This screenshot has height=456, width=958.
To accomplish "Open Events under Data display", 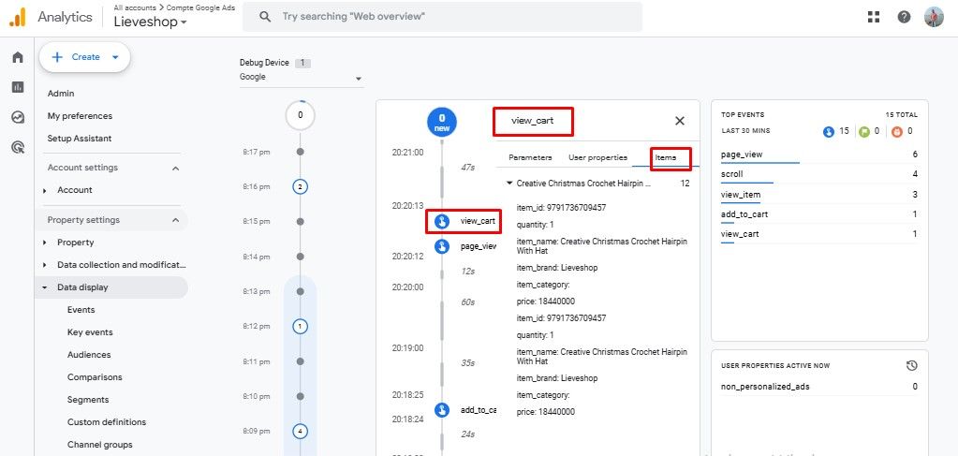I will tap(81, 310).
